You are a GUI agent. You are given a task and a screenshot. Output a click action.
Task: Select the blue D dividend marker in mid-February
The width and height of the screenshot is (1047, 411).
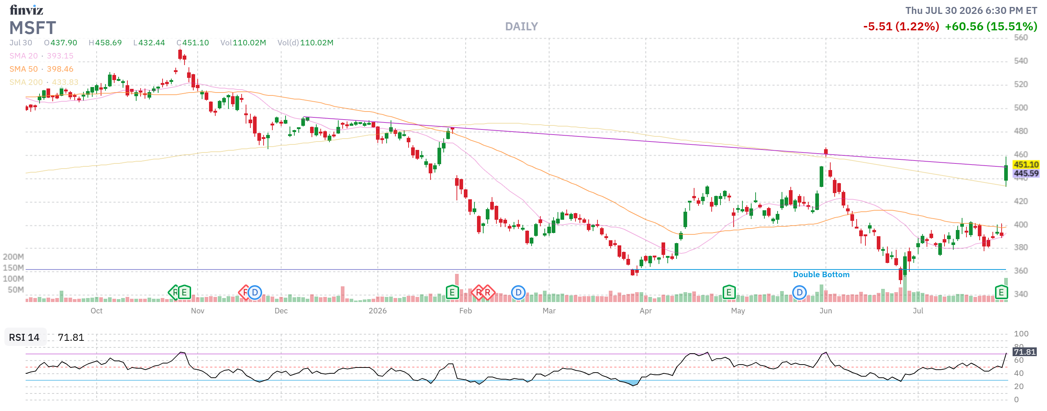pos(518,292)
